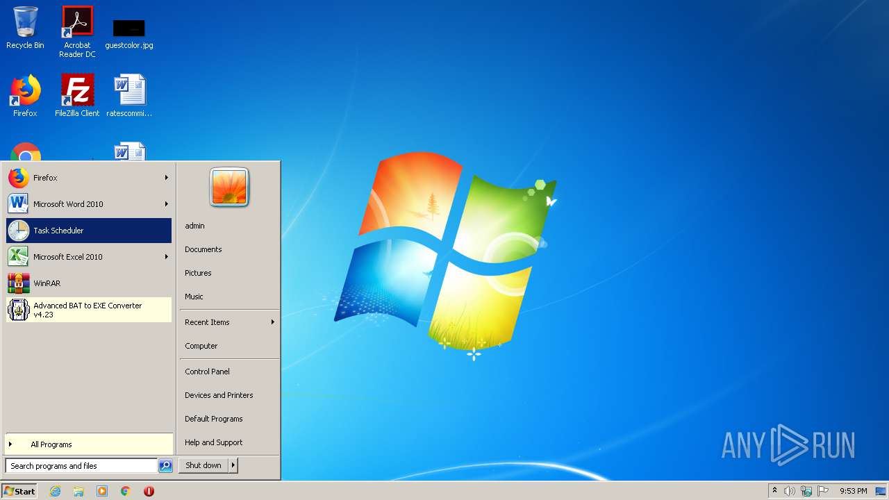
Task: Show hidden tray icons arrow
Action: coord(774,491)
